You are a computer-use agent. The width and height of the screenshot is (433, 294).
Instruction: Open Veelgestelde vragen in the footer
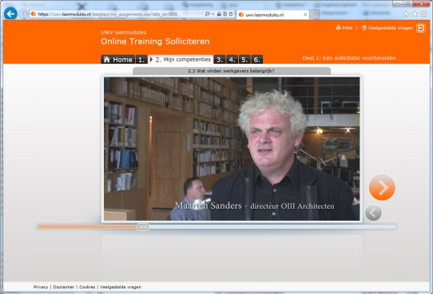coord(121,287)
